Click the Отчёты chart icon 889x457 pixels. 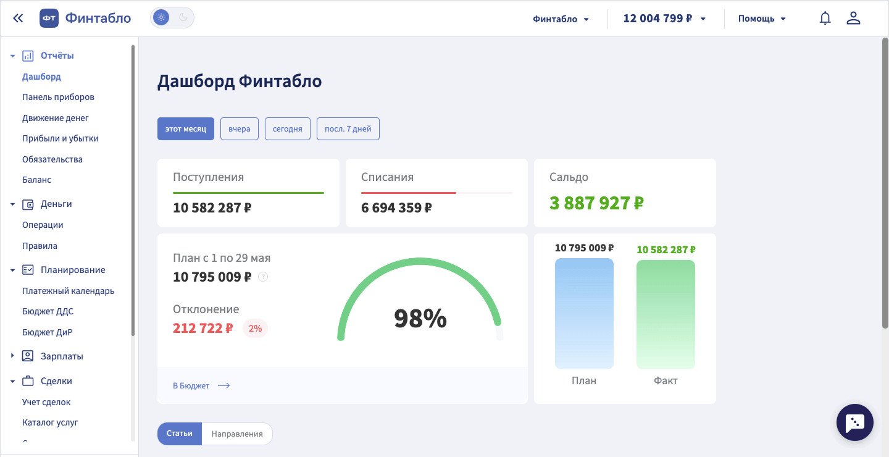point(28,56)
